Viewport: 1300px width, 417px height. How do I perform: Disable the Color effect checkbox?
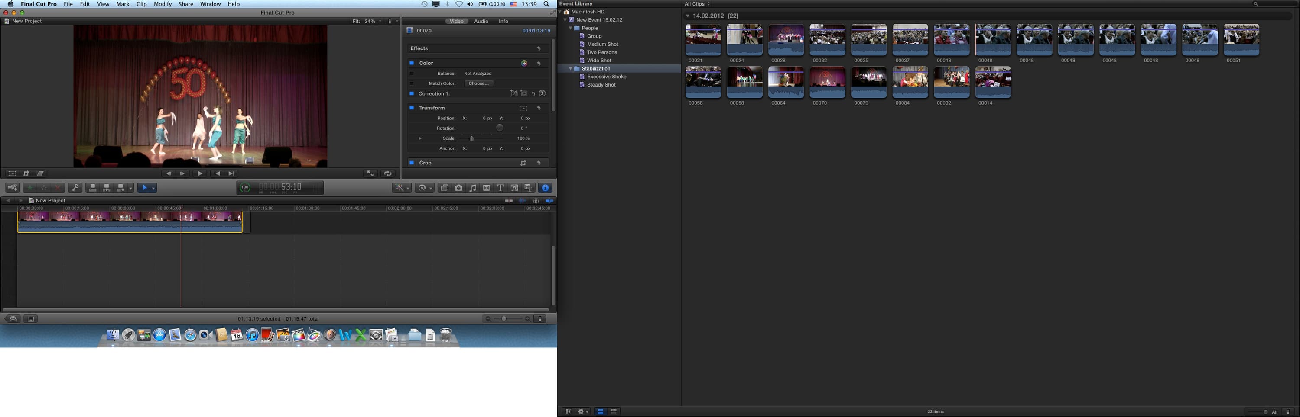click(x=412, y=64)
